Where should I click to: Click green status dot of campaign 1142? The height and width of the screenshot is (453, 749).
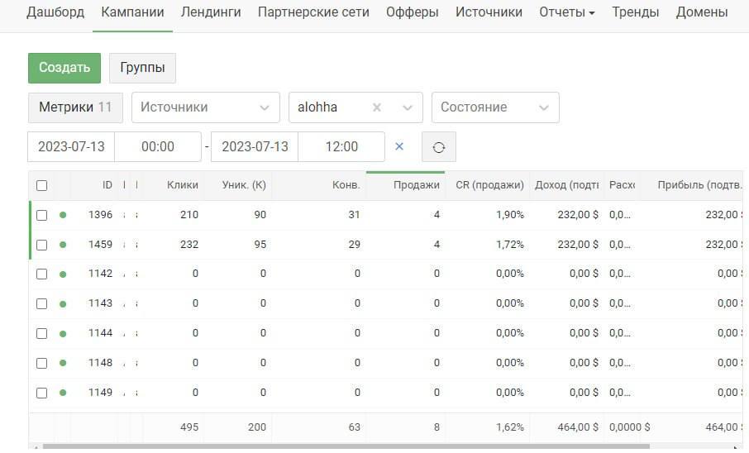63,274
